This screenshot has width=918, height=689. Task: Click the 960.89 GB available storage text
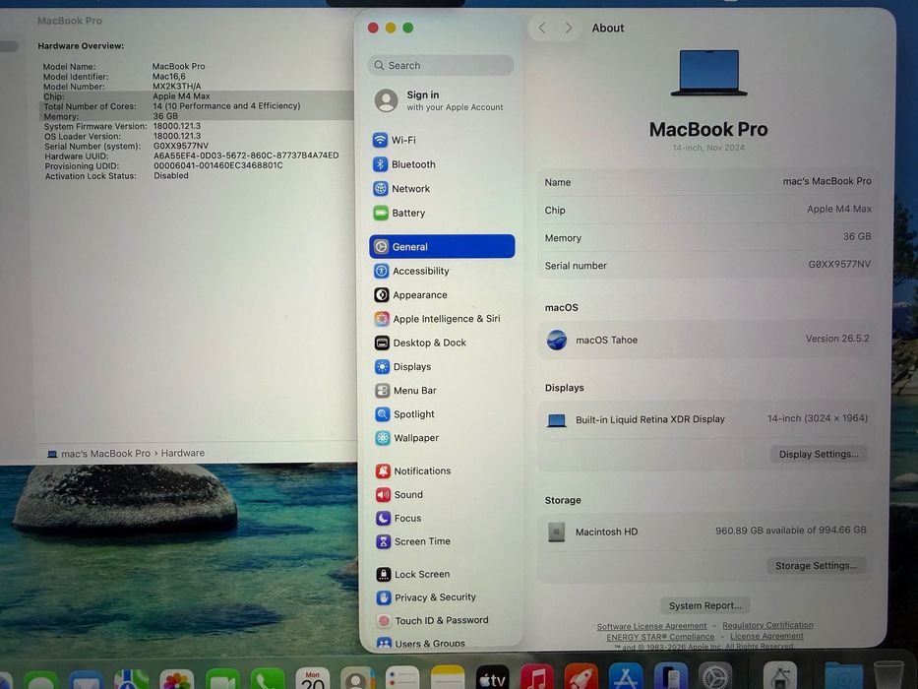(x=790, y=531)
